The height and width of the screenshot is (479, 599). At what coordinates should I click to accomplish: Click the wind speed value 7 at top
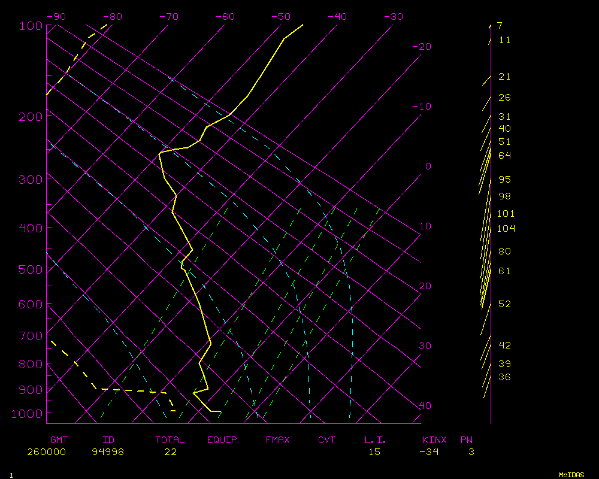(x=500, y=26)
